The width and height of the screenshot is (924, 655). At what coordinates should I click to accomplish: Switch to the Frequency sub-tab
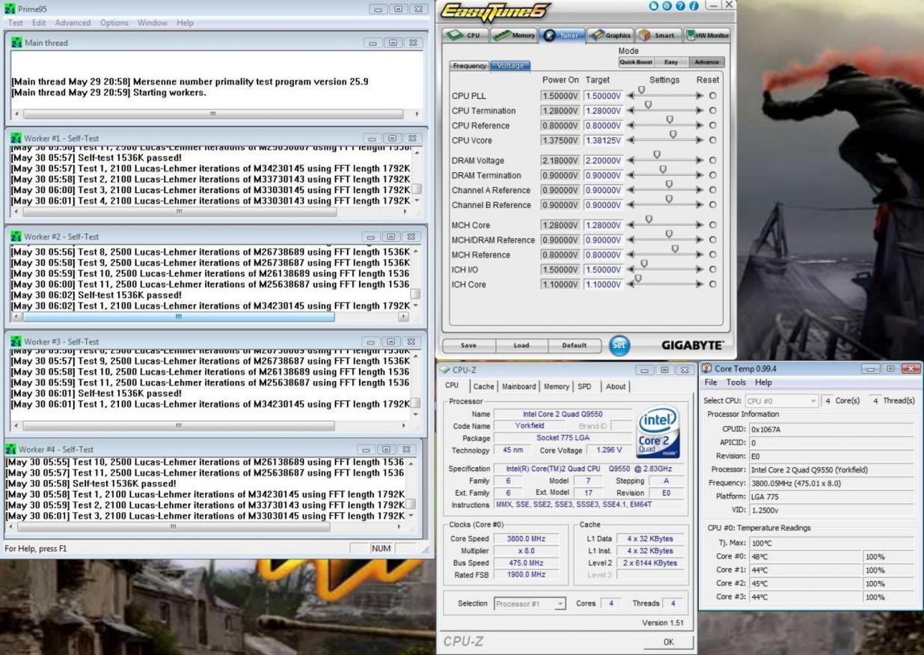click(x=469, y=66)
